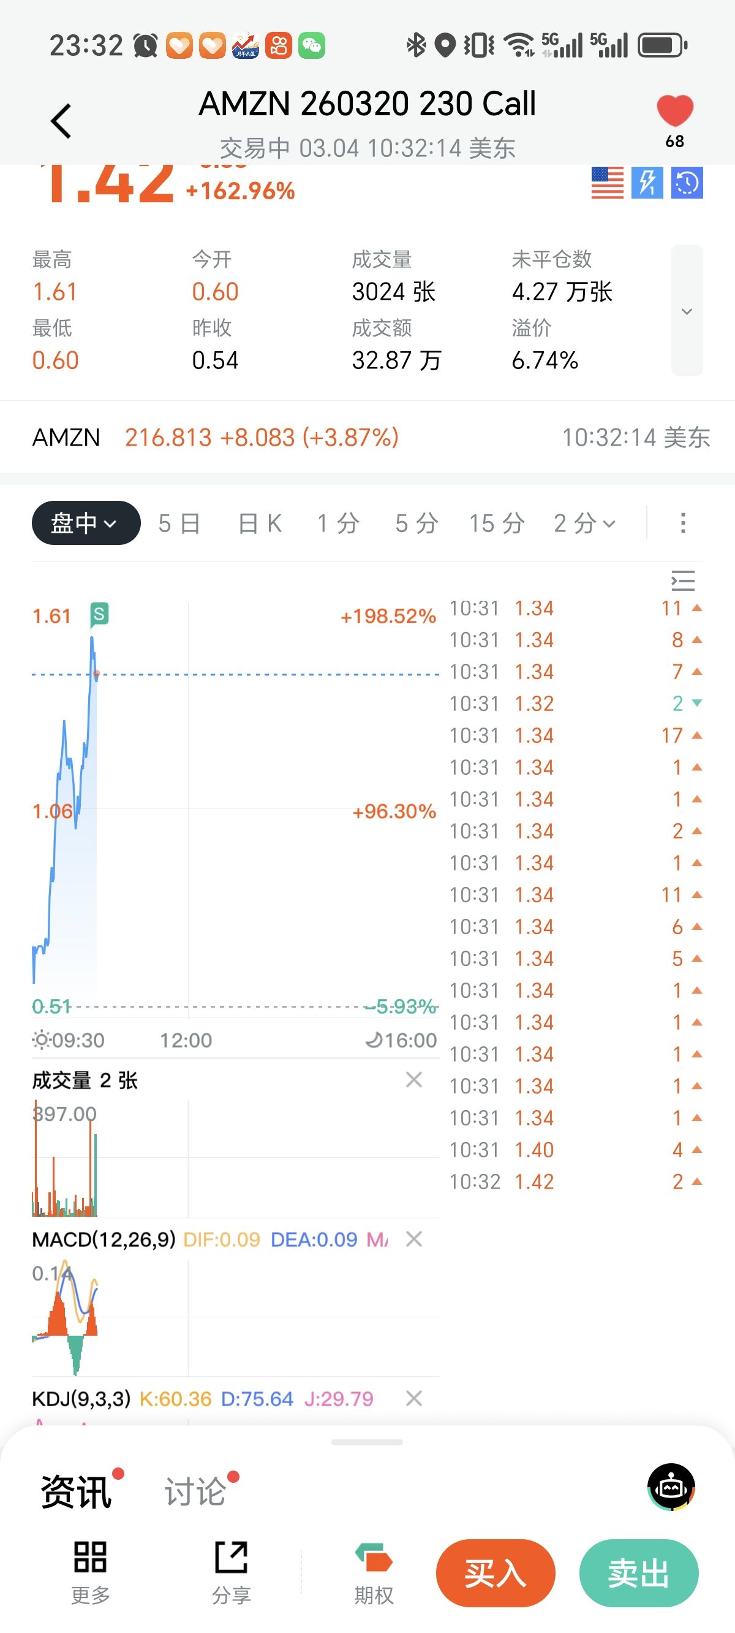Tap the blue history clock icon
735x1633 pixels.
[687, 183]
